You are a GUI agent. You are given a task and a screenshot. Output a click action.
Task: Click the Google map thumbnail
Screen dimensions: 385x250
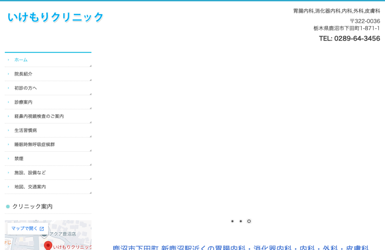(48, 235)
